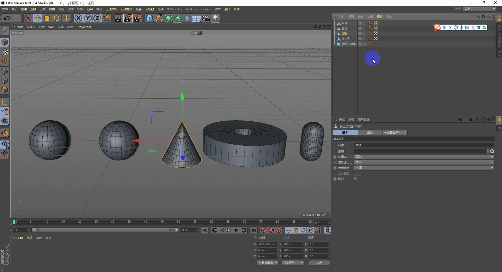Toggle the X axis lock icon
Viewport: 502px width, 272px height.
(x=78, y=18)
